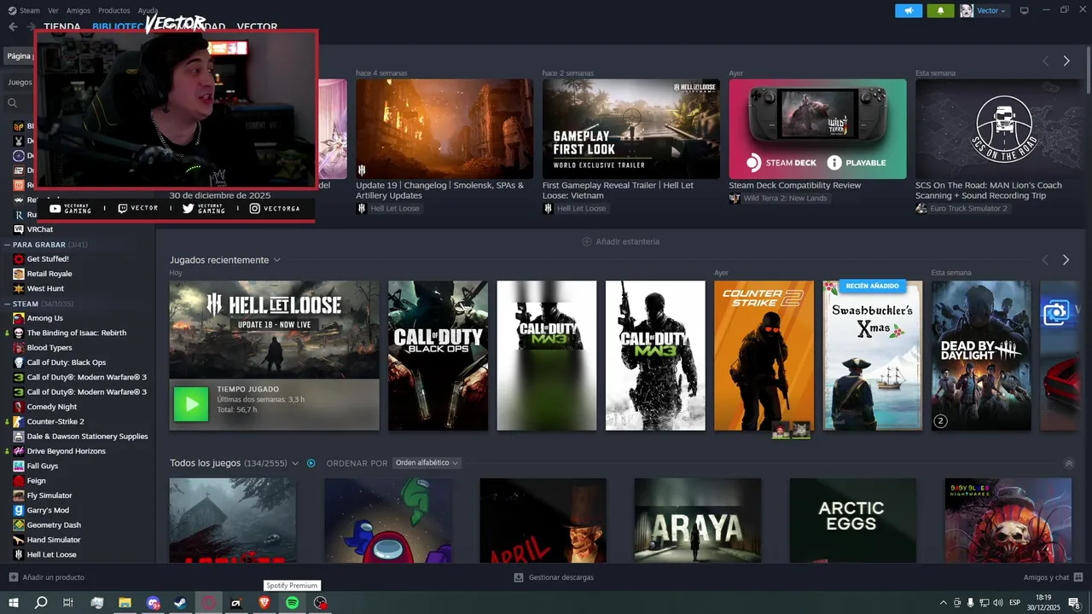Image resolution: width=1092 pixels, height=614 pixels.
Task: Go to the TIENDA tab
Action: (x=62, y=26)
